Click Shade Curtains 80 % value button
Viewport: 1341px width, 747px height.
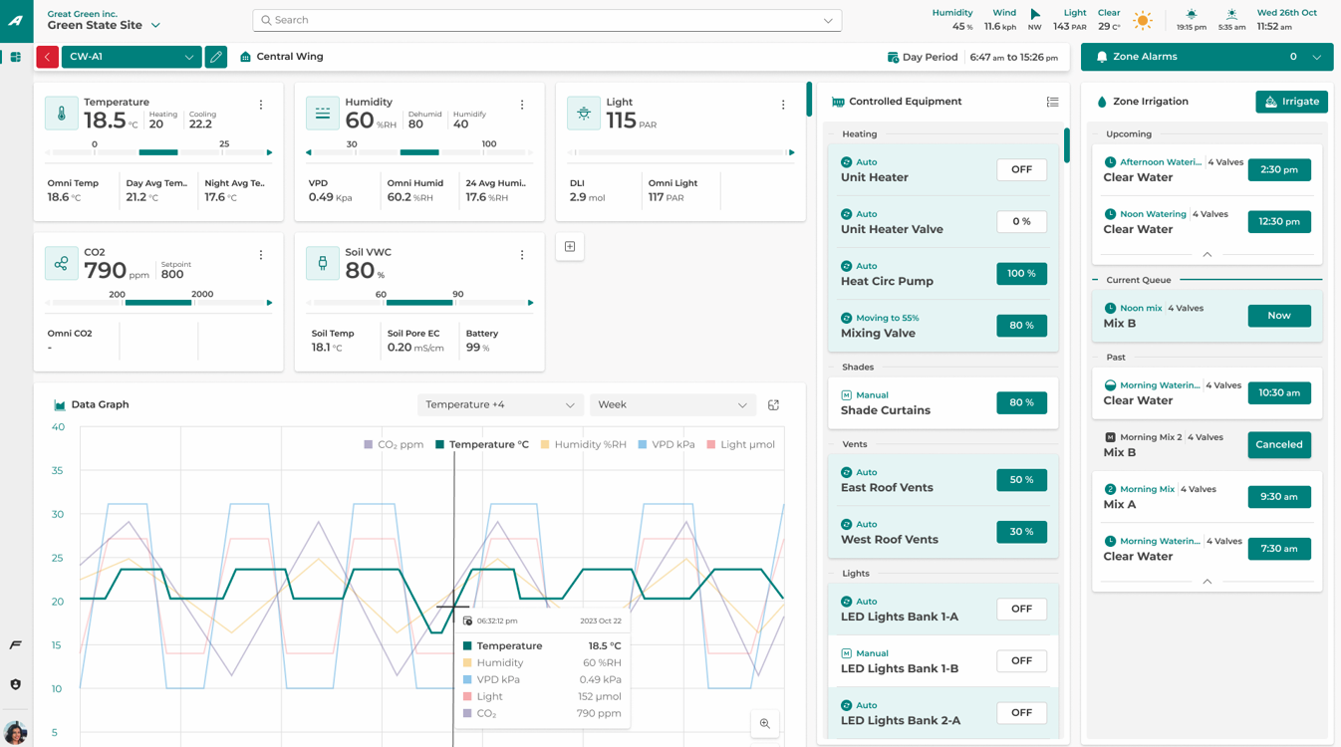tap(1021, 402)
